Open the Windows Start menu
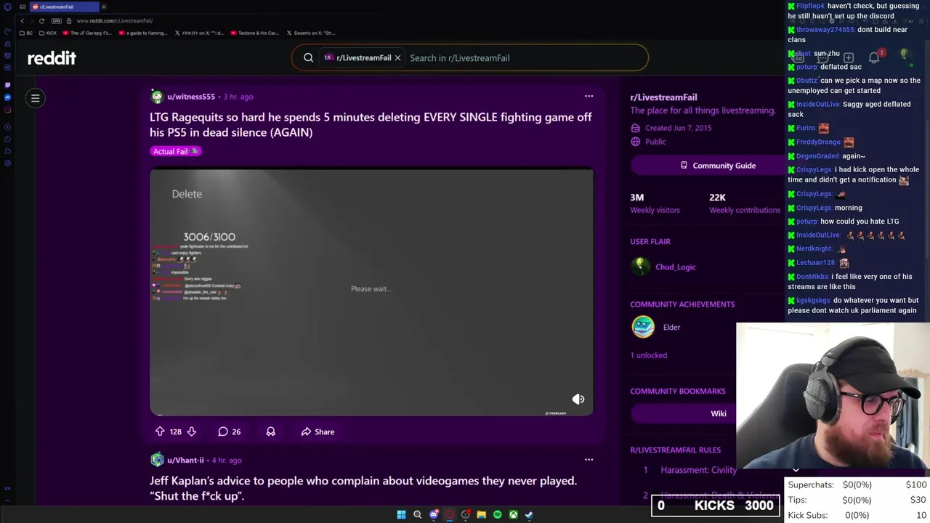Image resolution: width=930 pixels, height=523 pixels. tap(401, 514)
